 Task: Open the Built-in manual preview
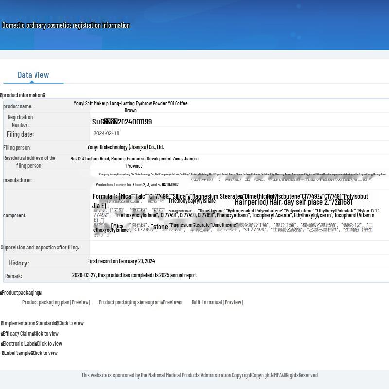217,302
